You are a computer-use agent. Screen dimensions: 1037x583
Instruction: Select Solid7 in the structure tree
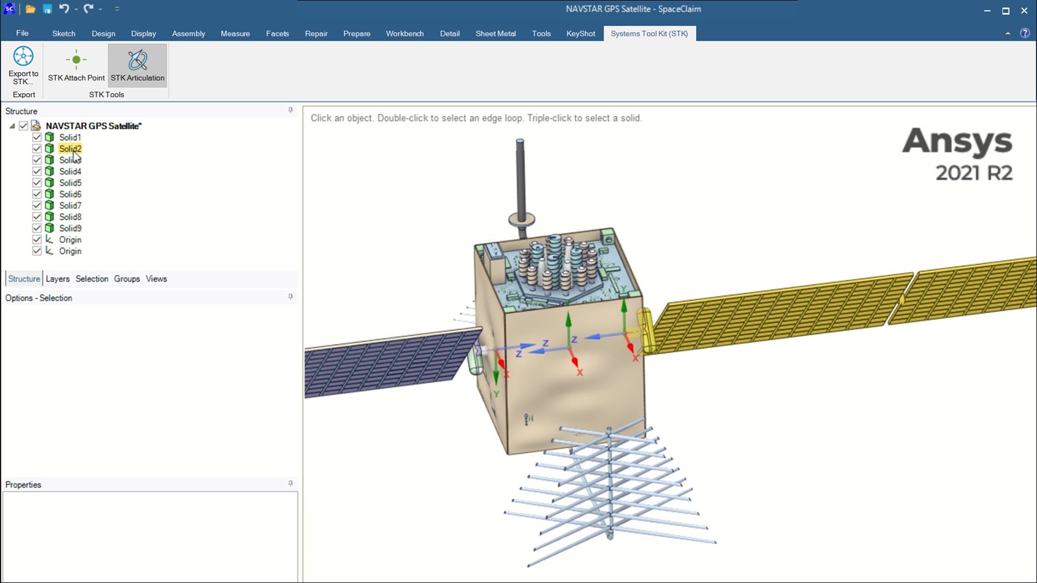(x=70, y=205)
